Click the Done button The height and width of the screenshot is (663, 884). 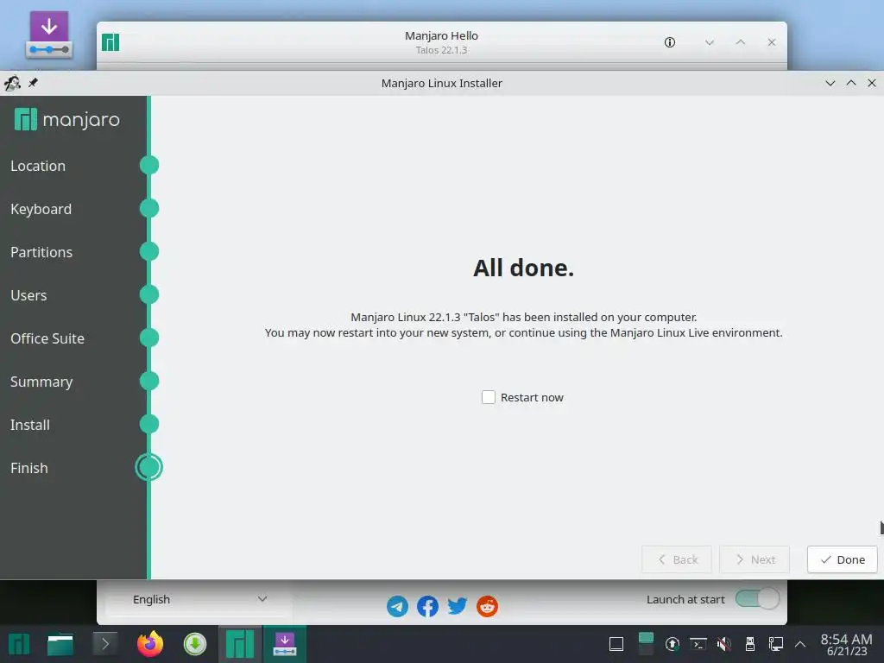point(842,559)
